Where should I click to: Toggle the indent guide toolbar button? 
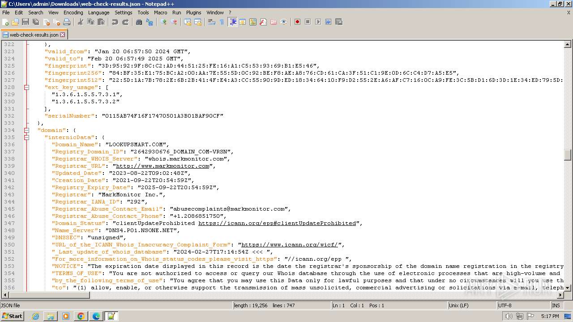pos(232,22)
